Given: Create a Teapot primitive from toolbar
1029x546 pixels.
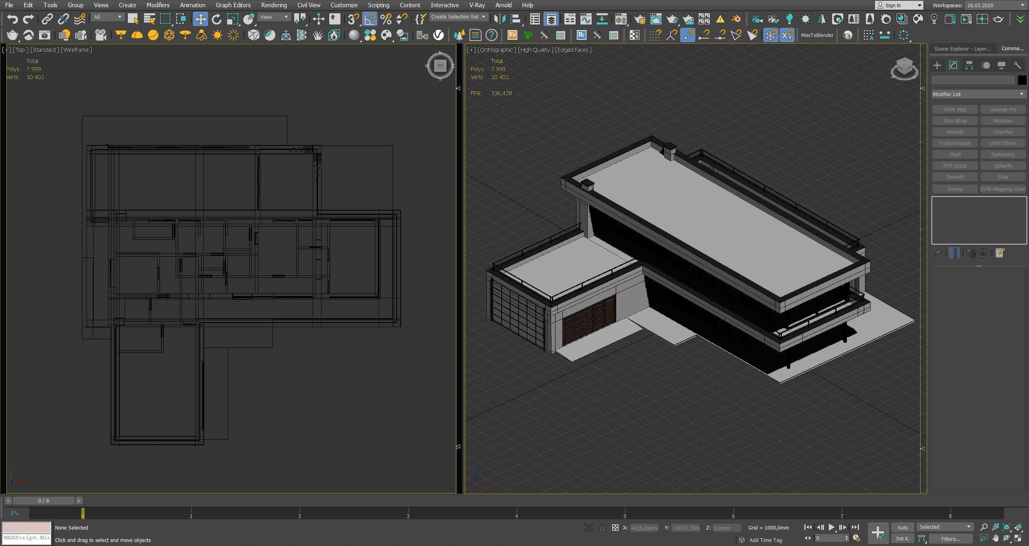Looking at the screenshot, I should tap(12, 35).
